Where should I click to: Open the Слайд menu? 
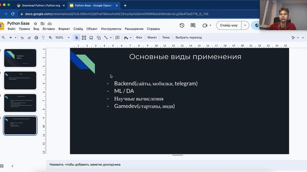[x=78, y=29]
